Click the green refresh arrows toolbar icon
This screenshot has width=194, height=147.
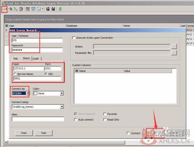click(60, 9)
